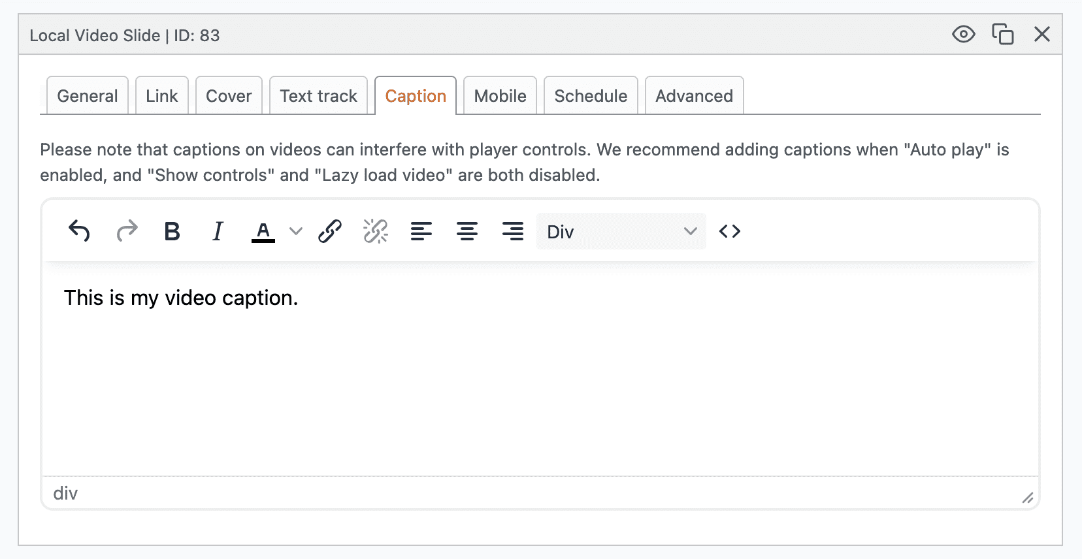Toggle italic formatting

tap(218, 231)
